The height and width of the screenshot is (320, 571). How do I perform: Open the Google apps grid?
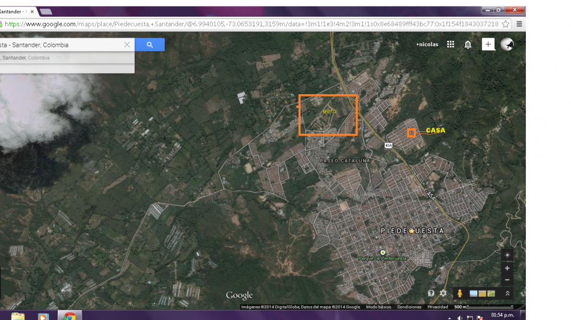(x=450, y=44)
